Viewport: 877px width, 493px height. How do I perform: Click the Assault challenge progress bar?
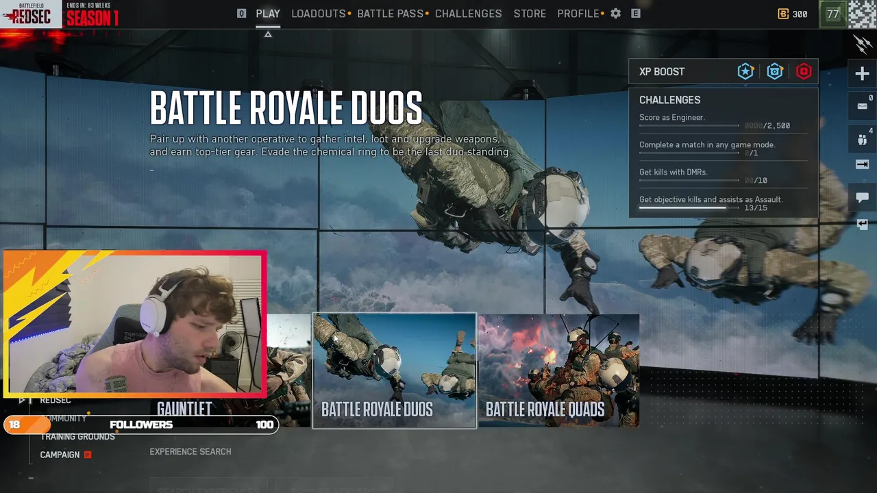[x=689, y=207]
